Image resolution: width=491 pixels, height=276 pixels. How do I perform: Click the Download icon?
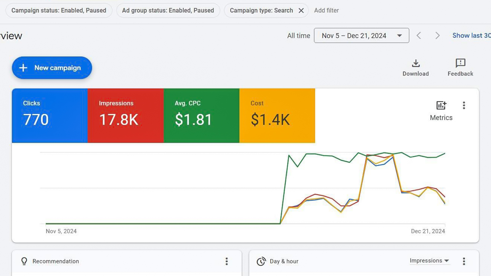[x=415, y=63]
